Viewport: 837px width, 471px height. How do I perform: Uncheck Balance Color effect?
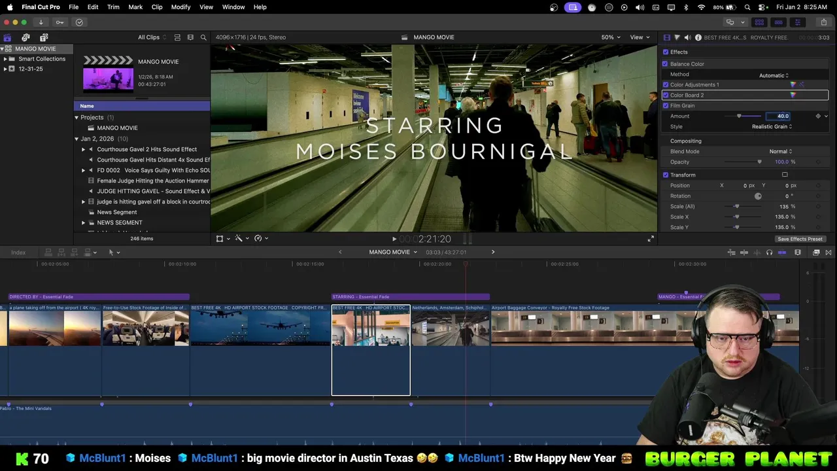pos(666,64)
